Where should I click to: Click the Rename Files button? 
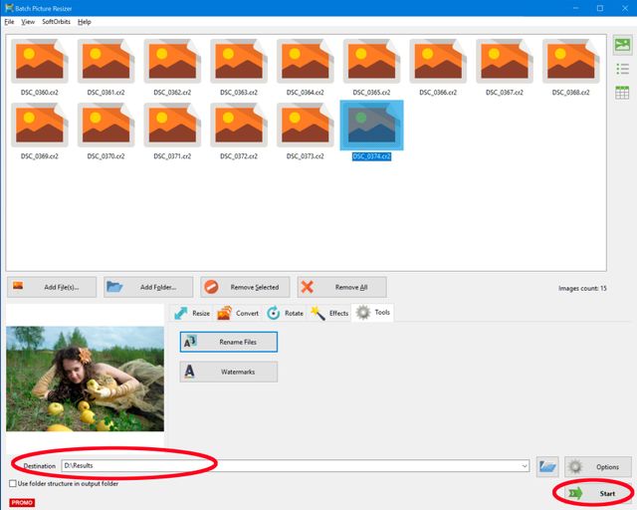pyautogui.click(x=229, y=342)
